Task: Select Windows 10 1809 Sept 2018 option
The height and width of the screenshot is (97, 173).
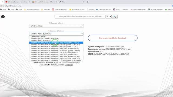Action: coord(56,43)
